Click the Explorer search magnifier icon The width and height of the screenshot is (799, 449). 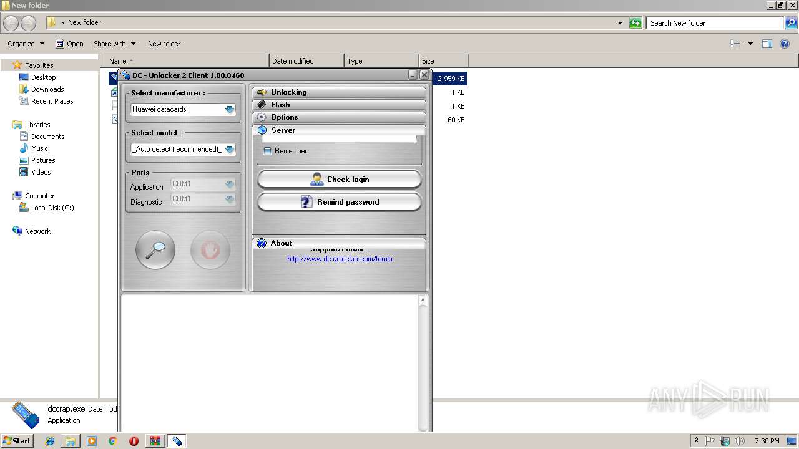tap(791, 23)
